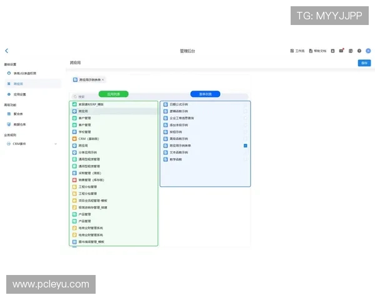Click the 项目全流程管理-模板 app icon
Viewport: 375px width, 300px height.
74,201
